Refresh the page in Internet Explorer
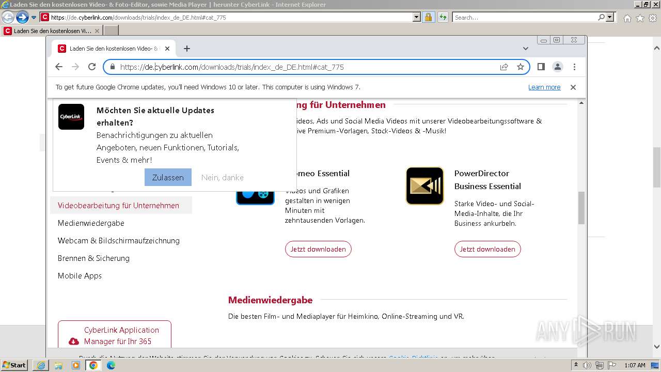The height and width of the screenshot is (372, 661). [x=443, y=18]
